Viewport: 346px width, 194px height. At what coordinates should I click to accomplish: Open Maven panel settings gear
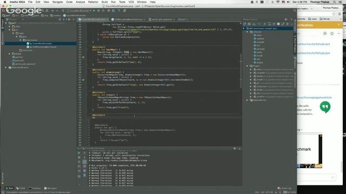pyautogui.click(x=286, y=19)
